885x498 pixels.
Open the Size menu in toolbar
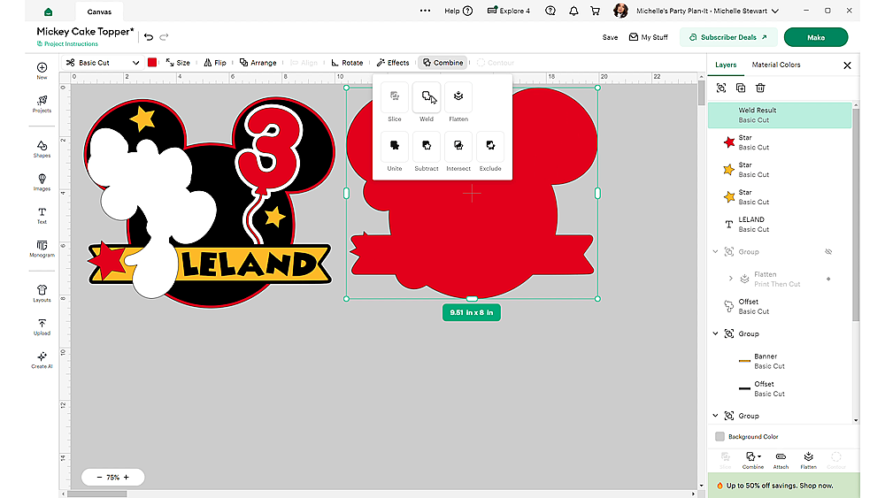(178, 63)
